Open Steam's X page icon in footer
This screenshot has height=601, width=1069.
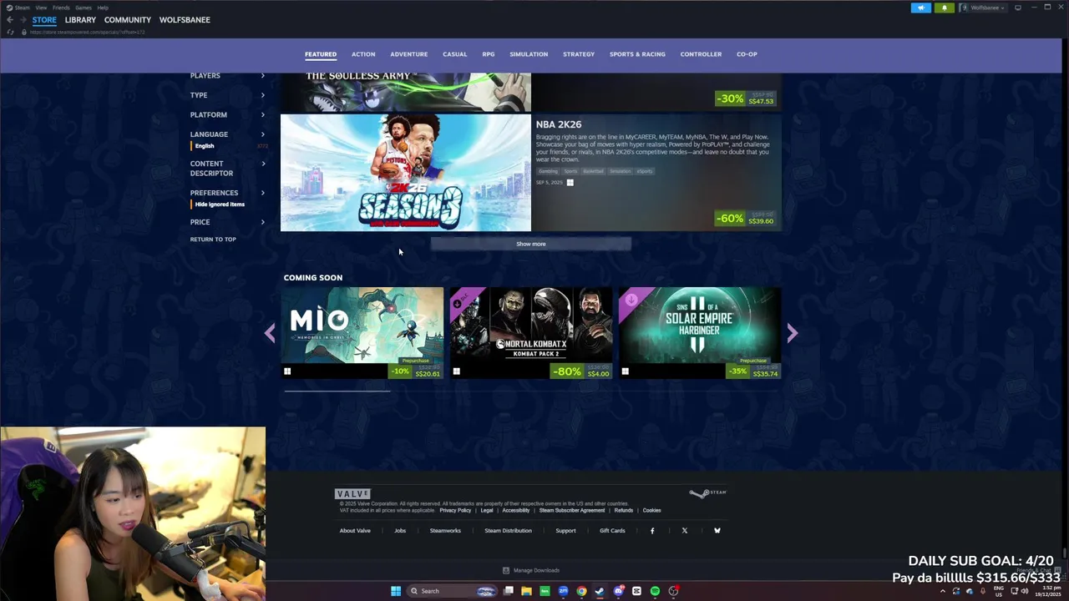pyautogui.click(x=685, y=531)
